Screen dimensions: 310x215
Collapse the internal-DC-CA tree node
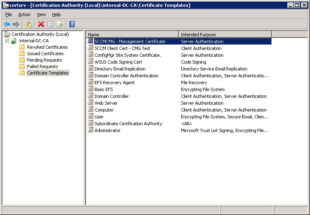pos(7,41)
